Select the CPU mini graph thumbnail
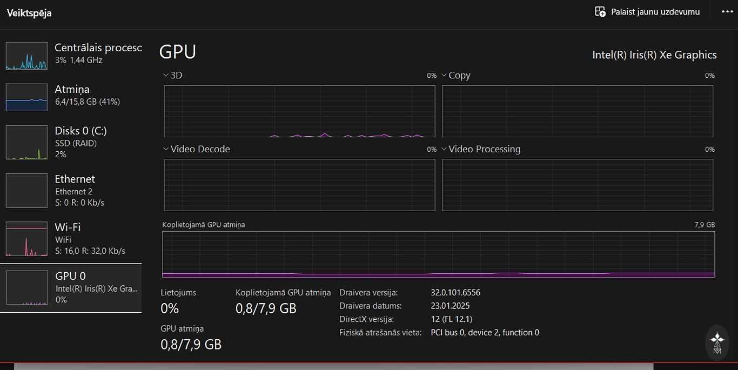Image resolution: width=738 pixels, height=370 pixels. tap(26, 56)
